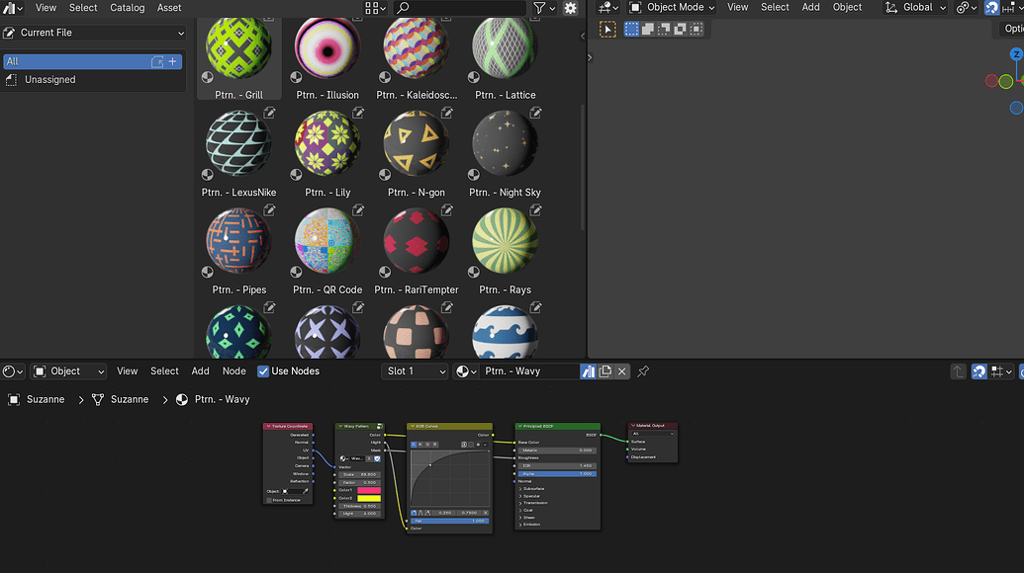Choose the Intersect selection mode icon

[697, 30]
